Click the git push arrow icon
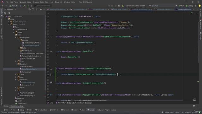Image resolution: width=202 pixels, height=114 pixels. coord(24,6)
